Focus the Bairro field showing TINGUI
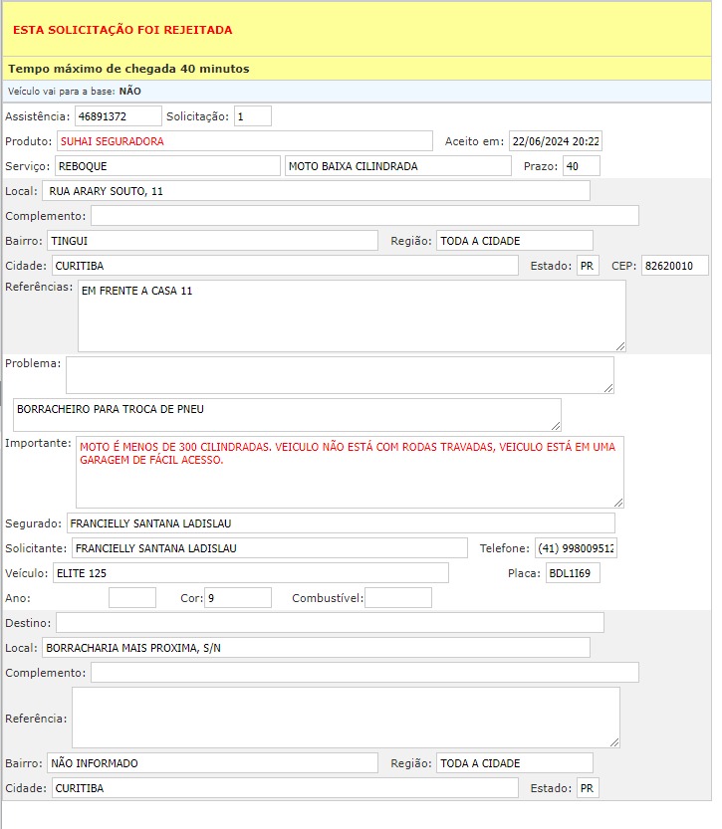 pyautogui.click(x=212, y=240)
